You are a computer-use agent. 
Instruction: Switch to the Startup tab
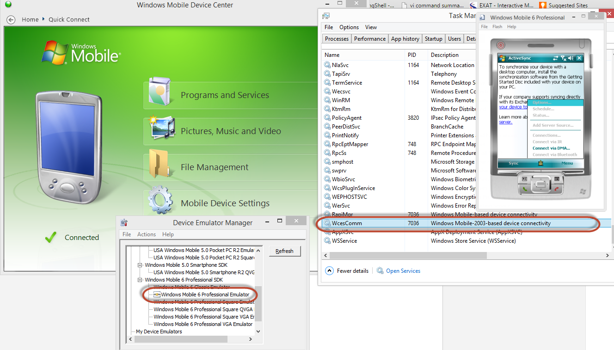coord(434,39)
